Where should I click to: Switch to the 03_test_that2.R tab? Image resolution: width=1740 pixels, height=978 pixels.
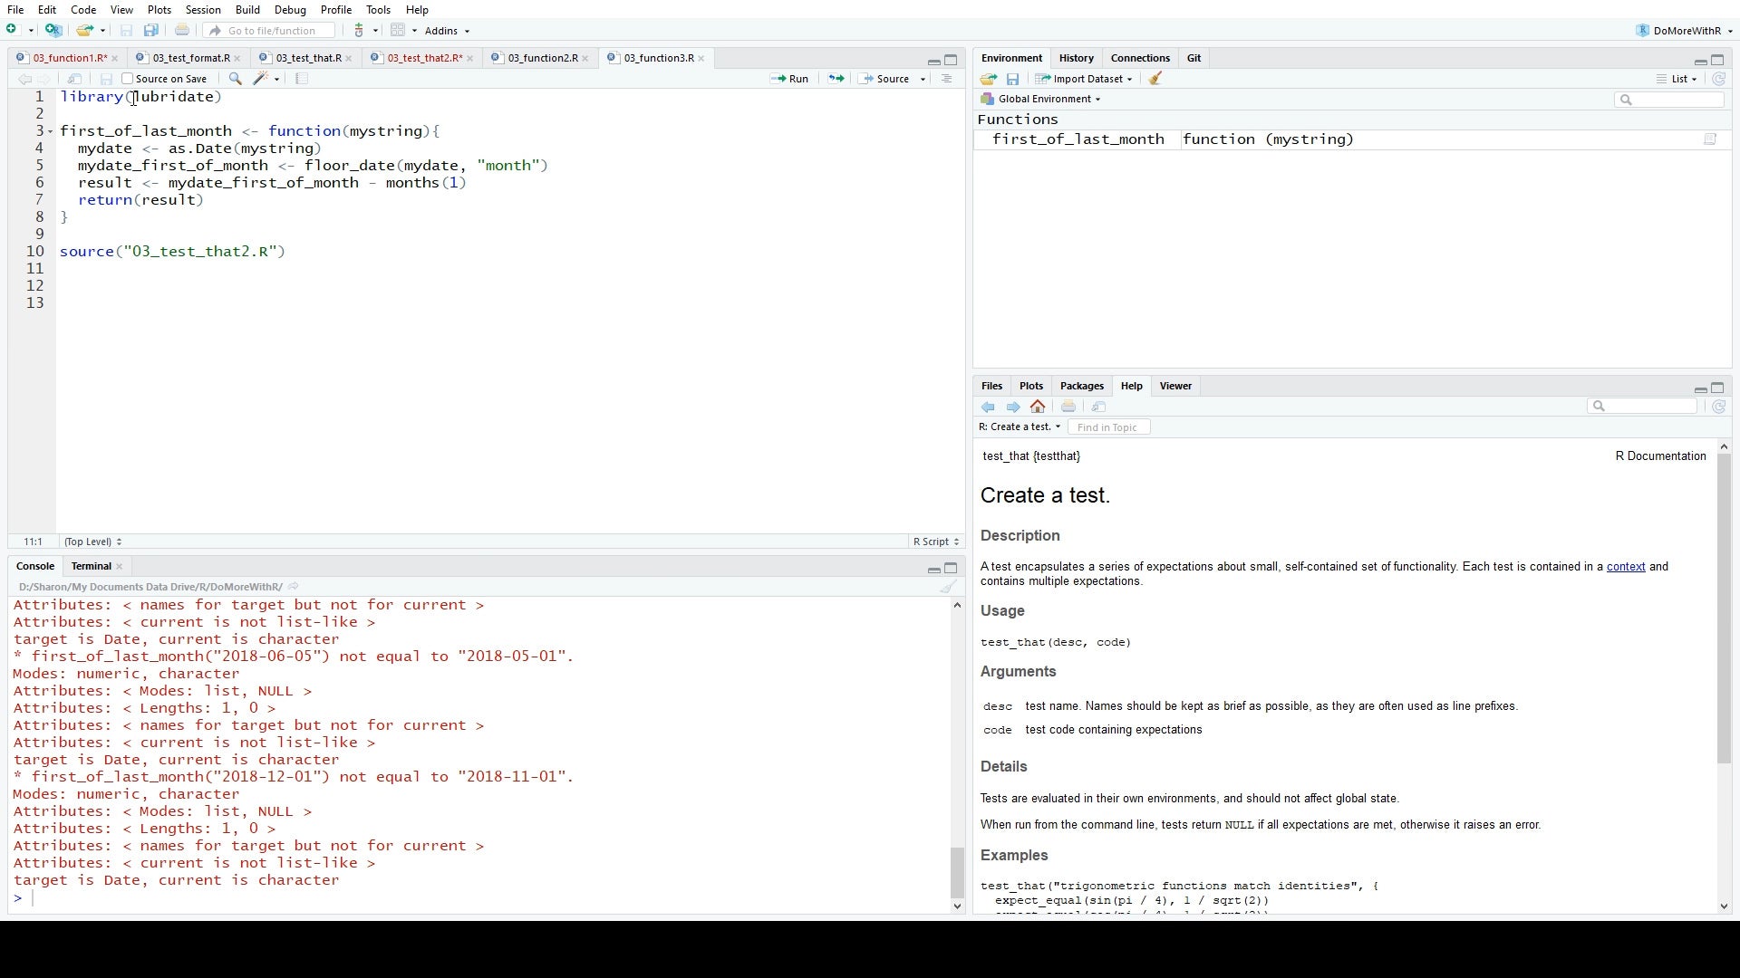[423, 58]
